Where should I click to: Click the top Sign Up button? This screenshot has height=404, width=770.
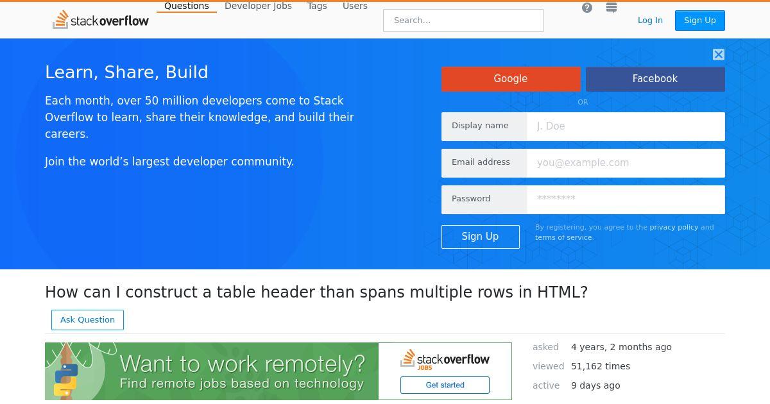pos(700,21)
